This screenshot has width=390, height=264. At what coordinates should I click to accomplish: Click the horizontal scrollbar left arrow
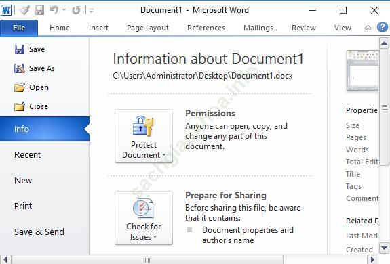(x=5, y=259)
